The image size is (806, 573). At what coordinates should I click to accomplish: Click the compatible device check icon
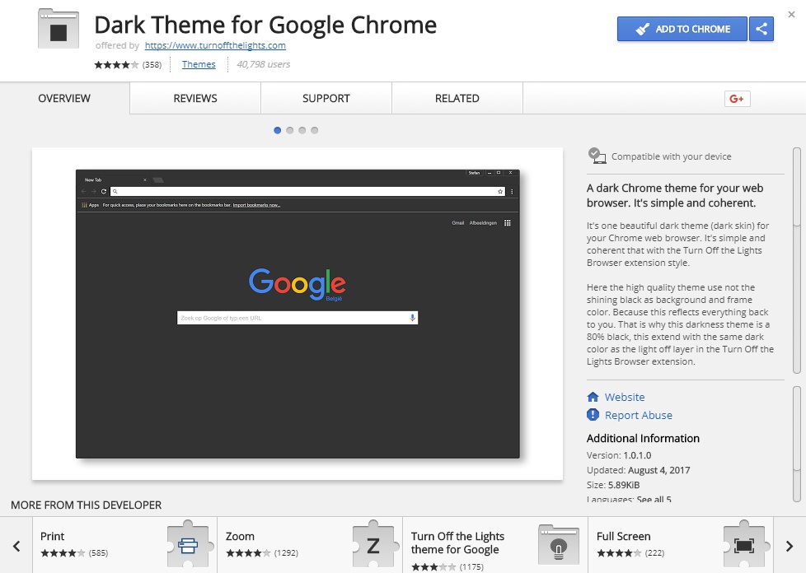[x=597, y=156]
